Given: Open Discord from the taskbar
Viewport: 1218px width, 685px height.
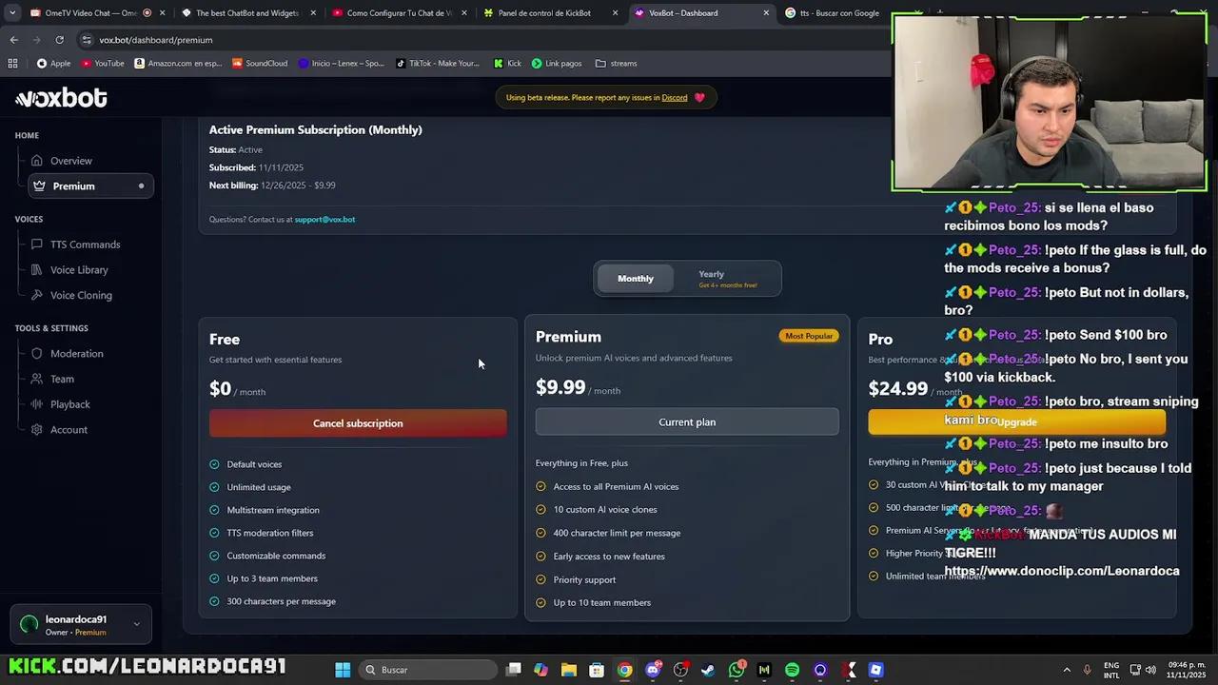Looking at the screenshot, I should pyautogui.click(x=653, y=670).
